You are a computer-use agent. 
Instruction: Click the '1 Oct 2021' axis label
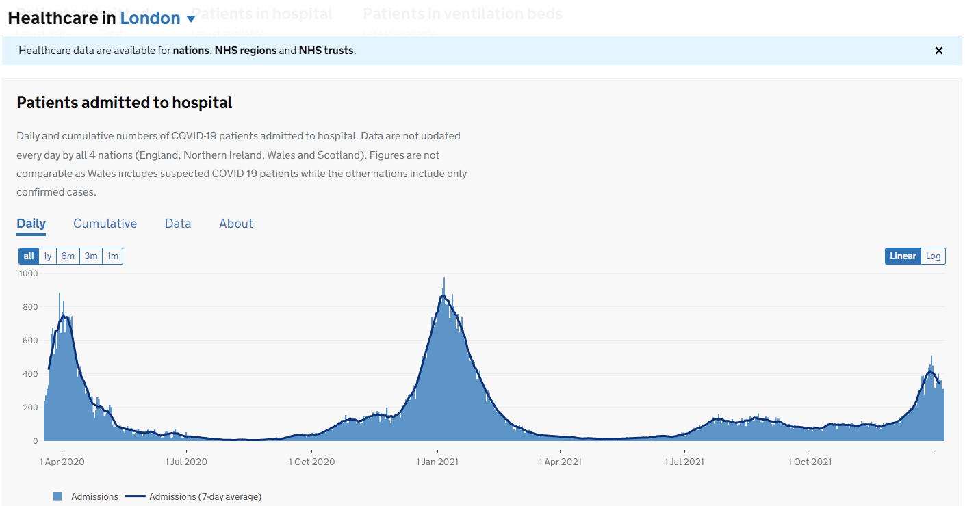810,462
